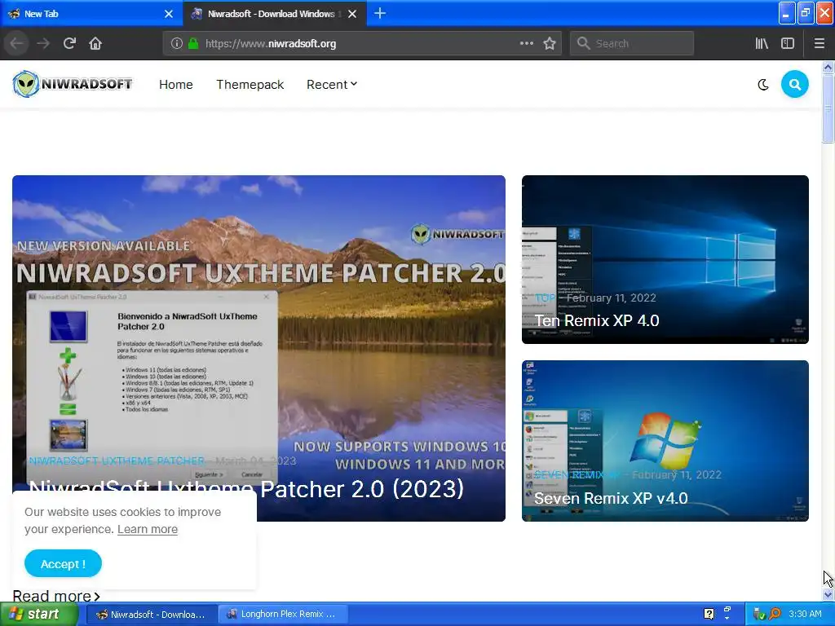Toggle dark mode with the moon icon
Screen dimensions: 835x626
click(763, 85)
